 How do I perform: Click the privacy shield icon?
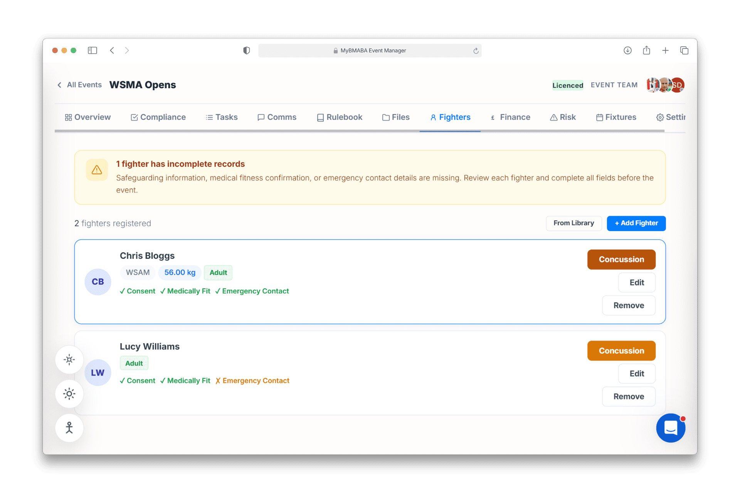(x=247, y=50)
